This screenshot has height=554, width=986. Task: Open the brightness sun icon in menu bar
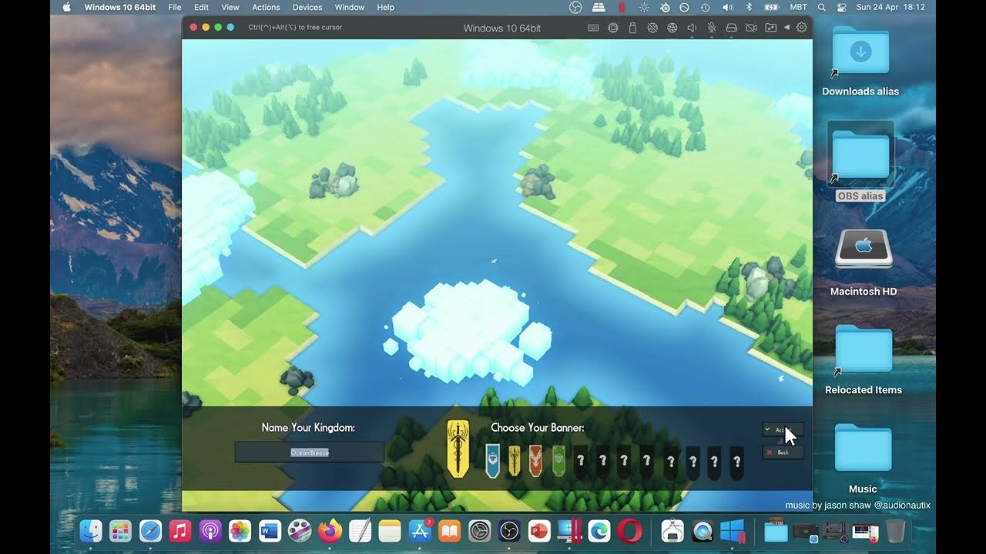pyautogui.click(x=644, y=7)
